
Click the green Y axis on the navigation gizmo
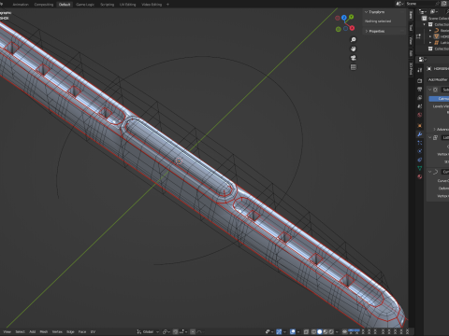click(352, 17)
